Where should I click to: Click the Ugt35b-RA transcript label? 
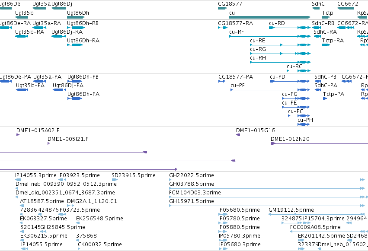pos(29,32)
